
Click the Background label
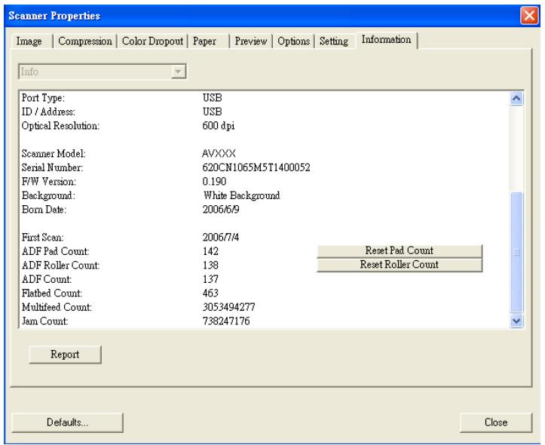click(48, 195)
